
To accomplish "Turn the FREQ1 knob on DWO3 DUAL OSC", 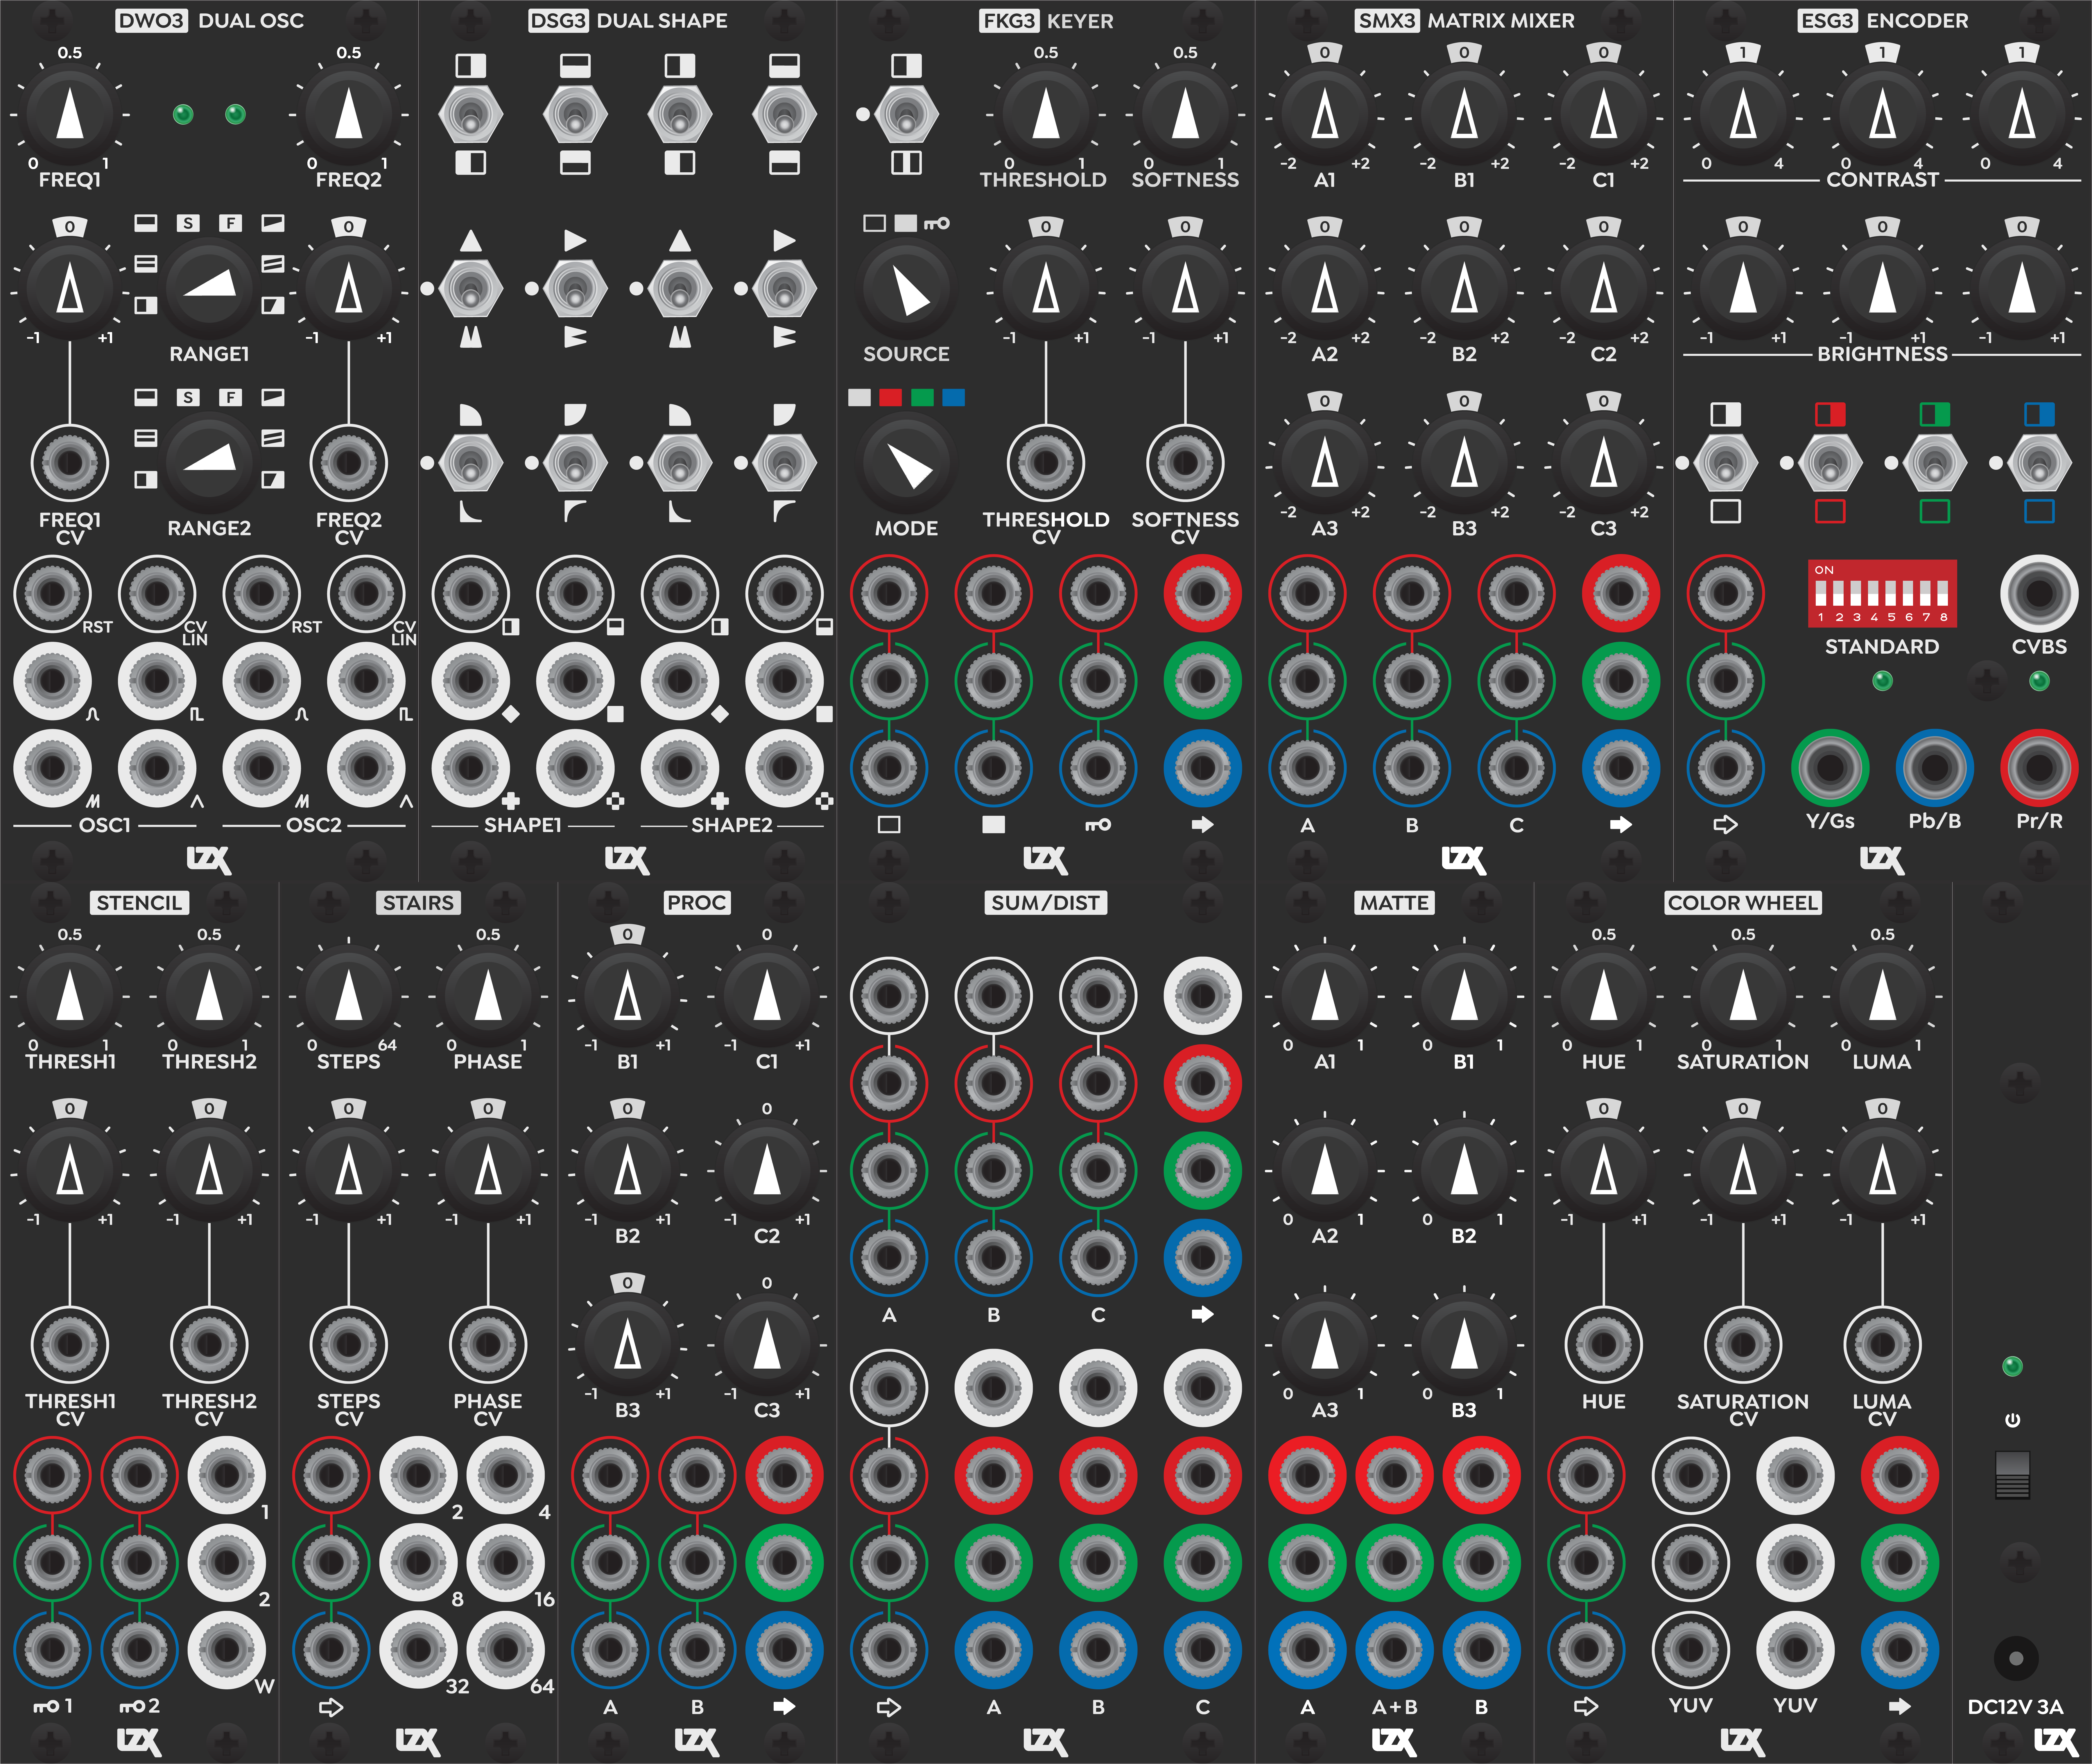I will pyautogui.click(x=70, y=114).
